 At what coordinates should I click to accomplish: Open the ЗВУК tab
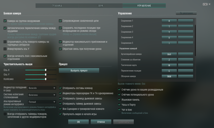(100, 6)
